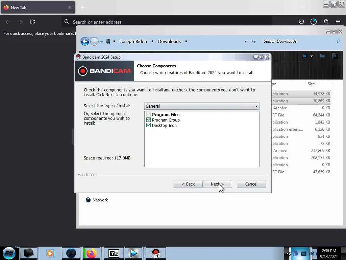Select Downloads in the breadcrumb path
The image size is (346, 260).
click(x=169, y=41)
